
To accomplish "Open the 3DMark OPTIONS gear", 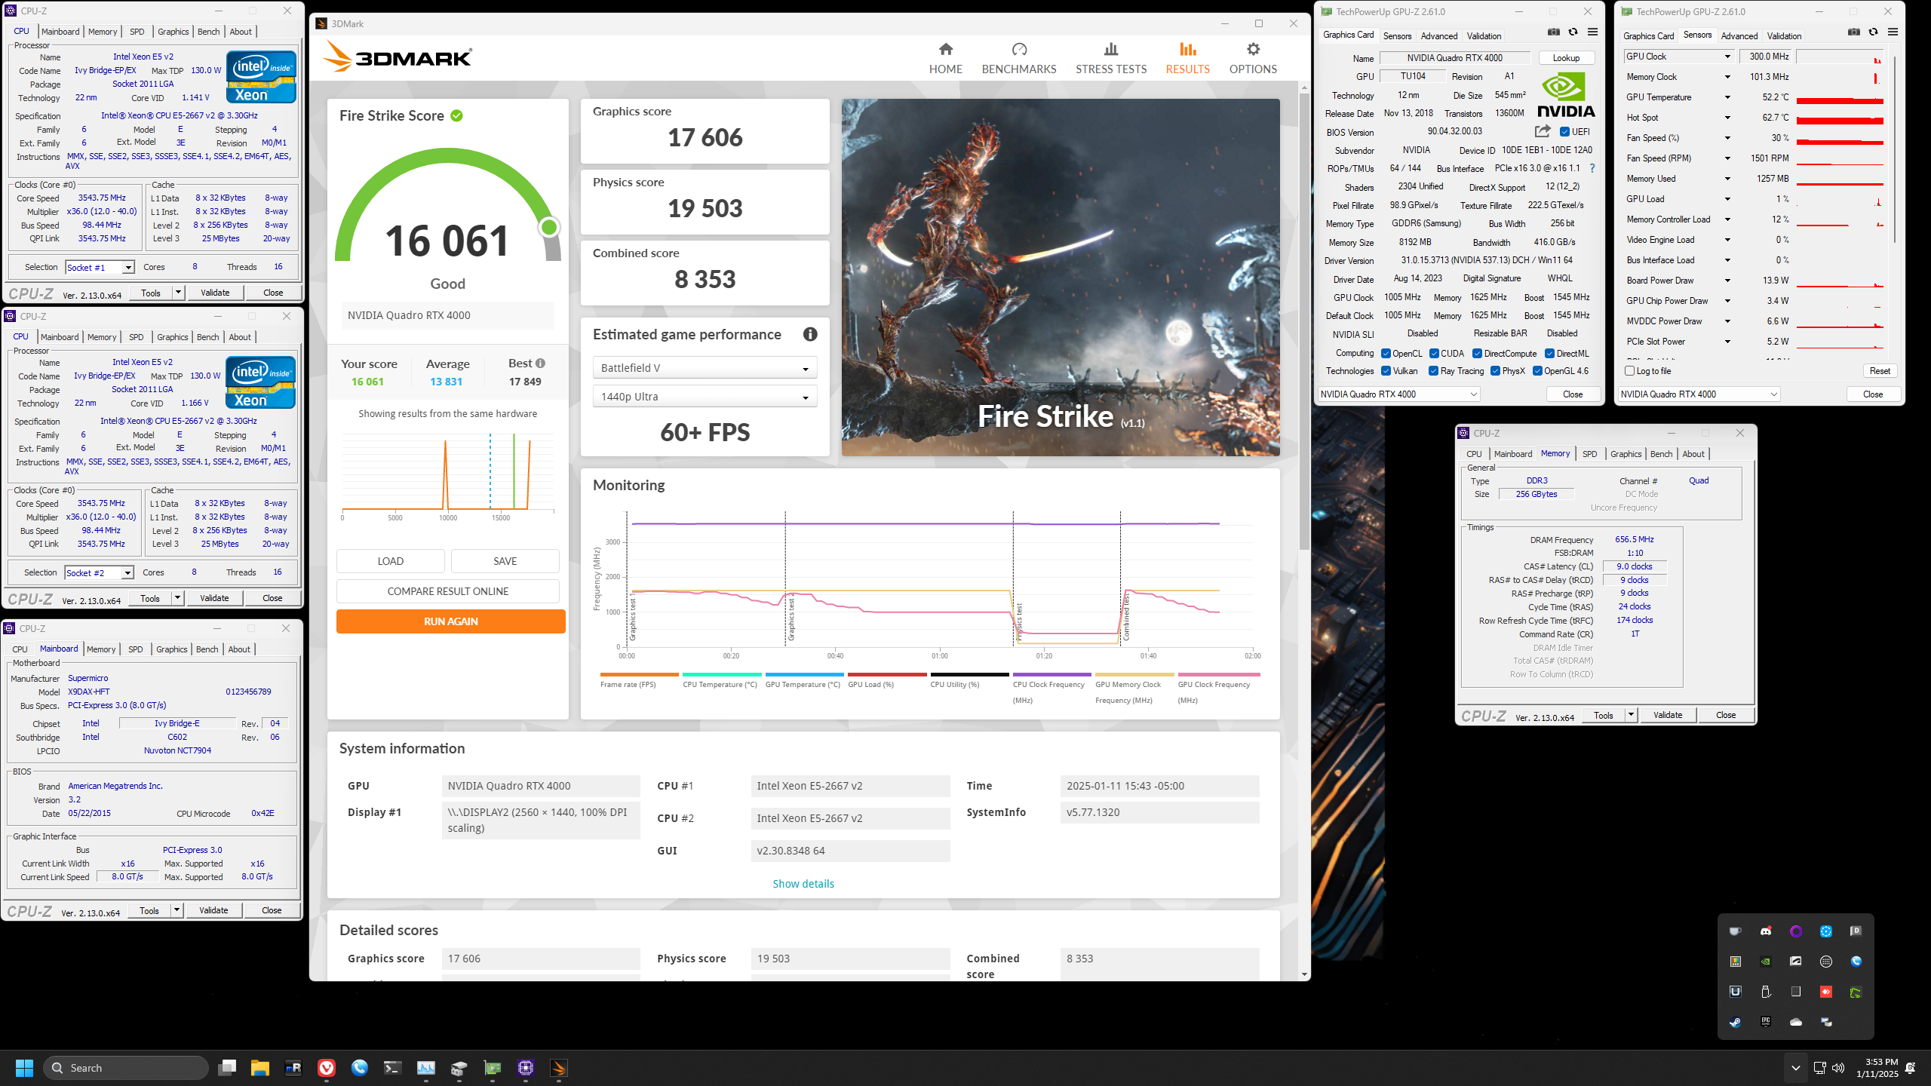I will (1253, 58).
